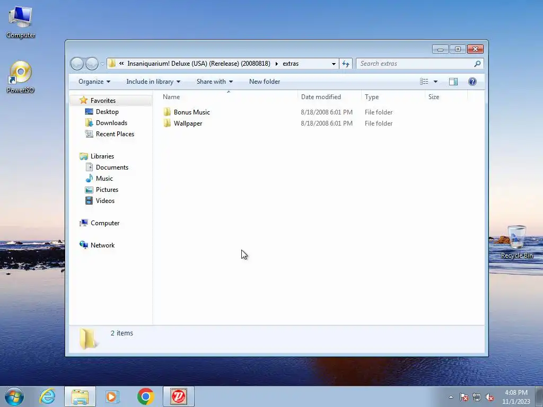
Task: Click the Music note library icon
Action: pos(89,178)
